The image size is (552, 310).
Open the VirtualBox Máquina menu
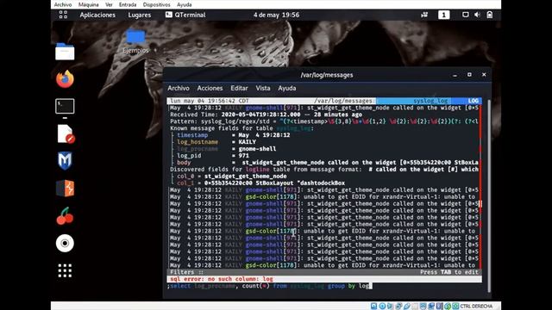pos(88,4)
